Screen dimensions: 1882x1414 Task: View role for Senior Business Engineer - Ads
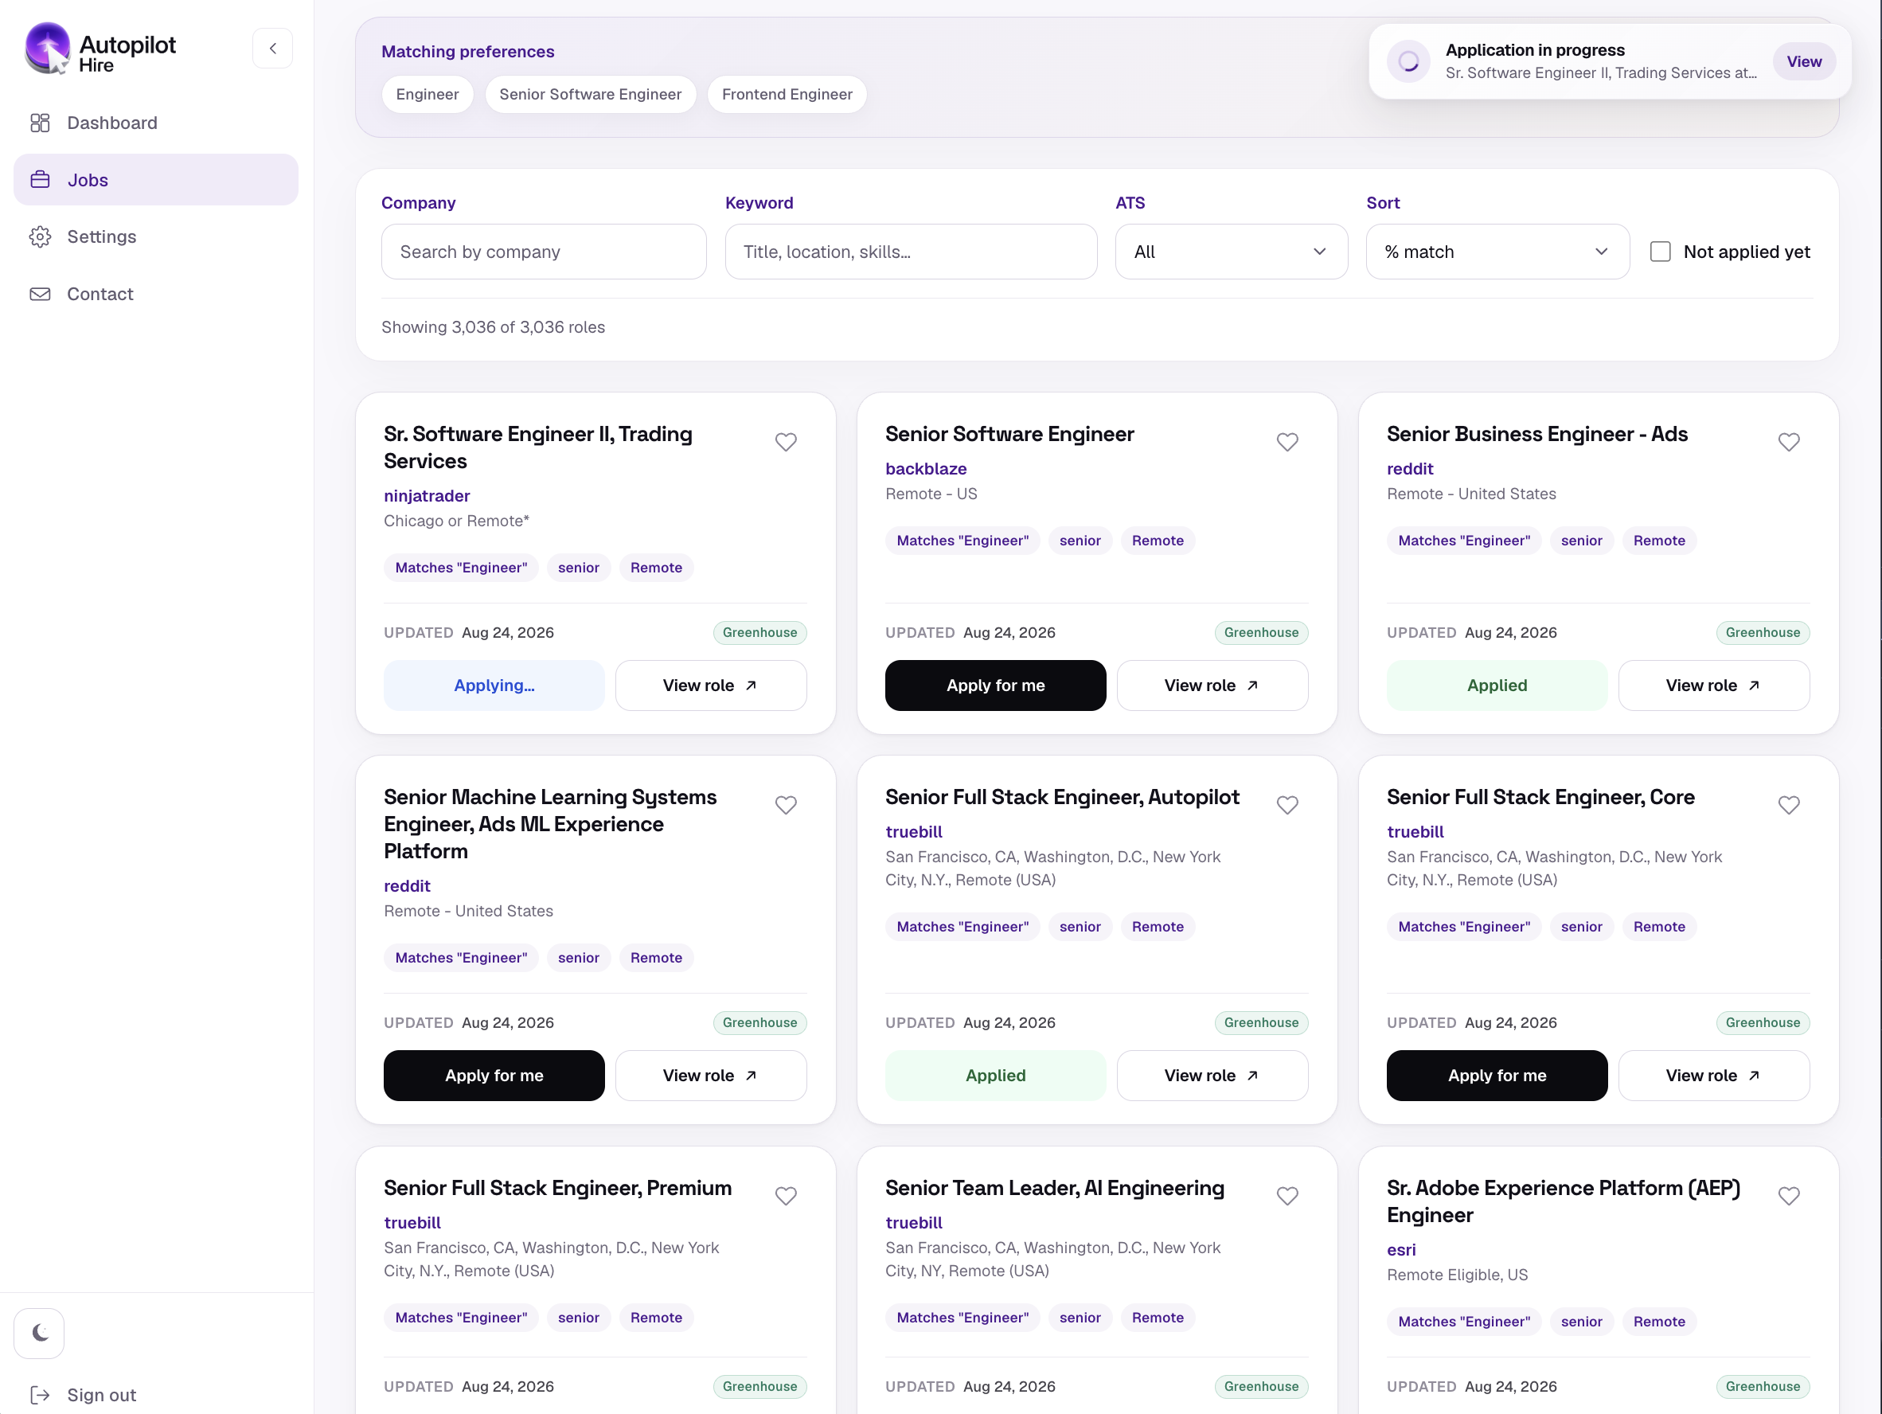[1713, 685]
